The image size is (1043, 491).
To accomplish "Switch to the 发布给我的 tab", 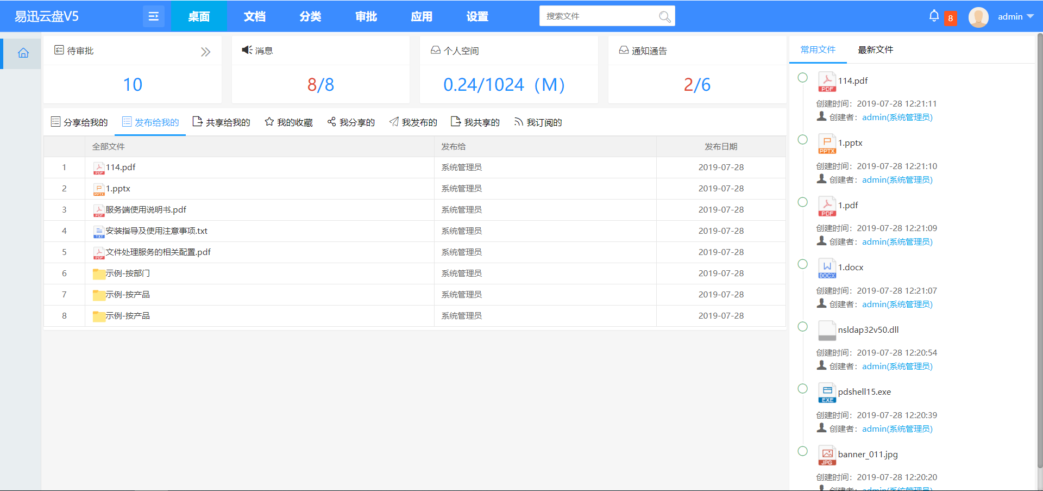I will pos(150,122).
